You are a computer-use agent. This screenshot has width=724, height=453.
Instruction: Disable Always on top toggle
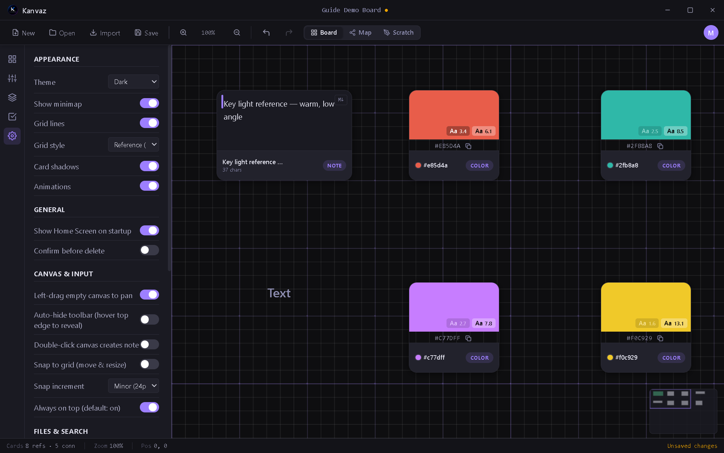[149, 407]
